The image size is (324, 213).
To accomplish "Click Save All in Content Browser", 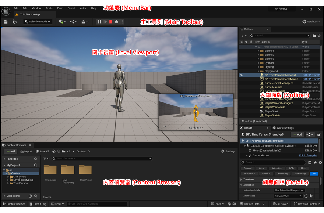I will click(x=42, y=151).
